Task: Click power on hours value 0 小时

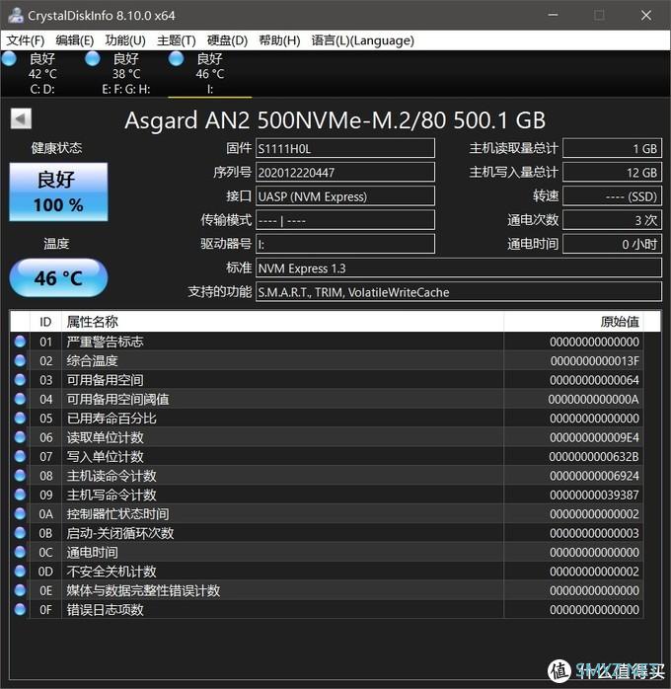Action: (x=612, y=244)
